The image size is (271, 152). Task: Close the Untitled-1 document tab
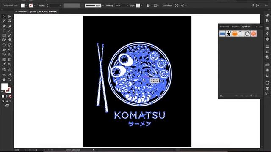(16, 11)
